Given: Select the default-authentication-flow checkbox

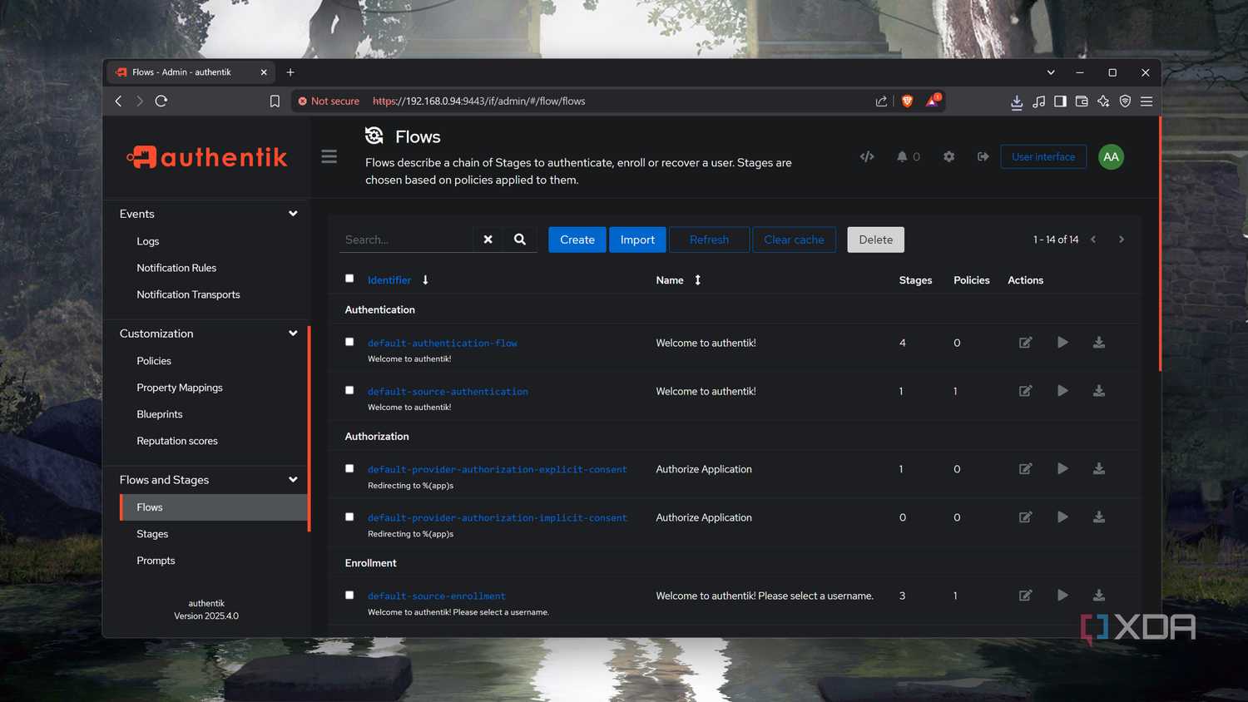Looking at the screenshot, I should click(349, 342).
